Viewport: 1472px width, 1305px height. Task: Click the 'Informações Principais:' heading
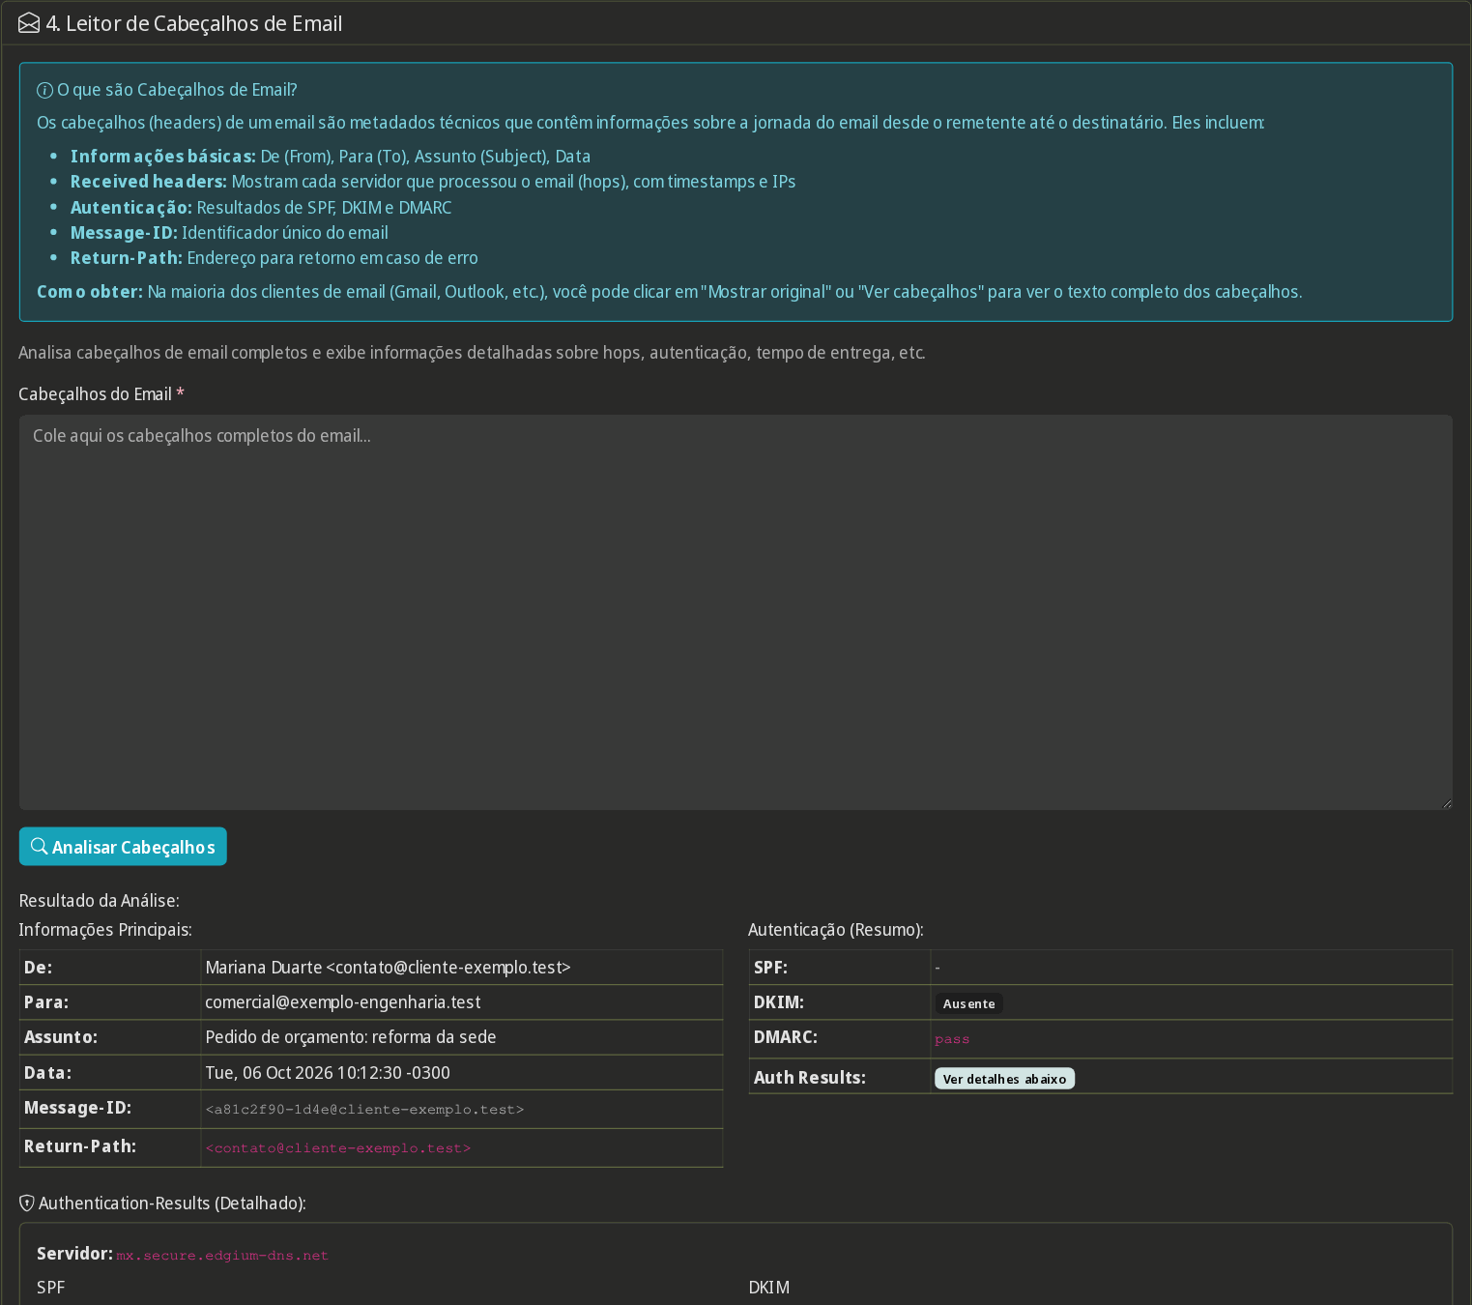[105, 930]
